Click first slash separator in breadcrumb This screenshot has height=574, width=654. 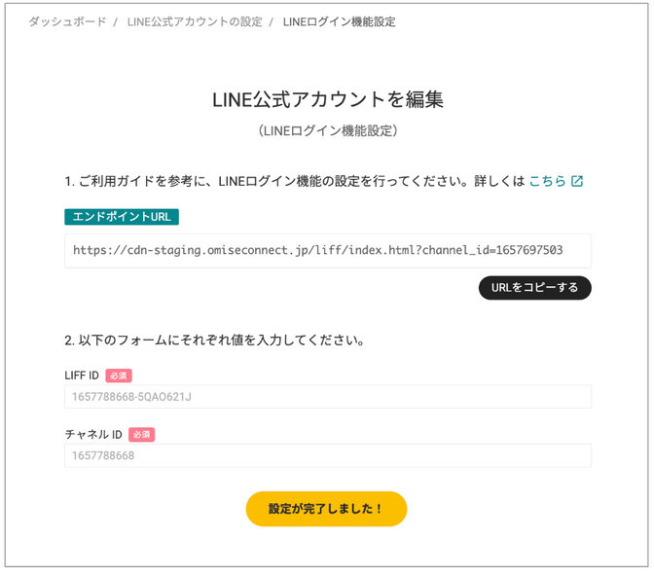[x=116, y=21]
